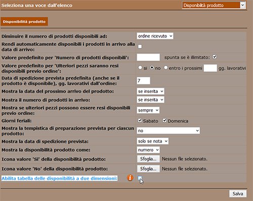Click Sfoglia for 'No' icon value
The height and width of the screenshot is (201, 253).
(x=148, y=169)
